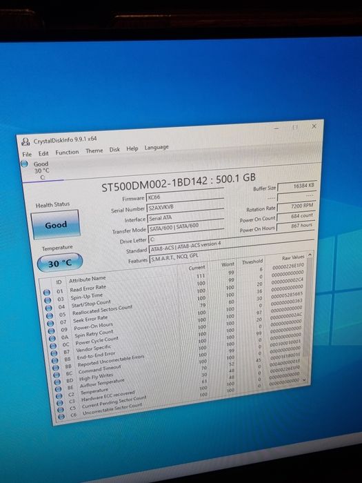This screenshot has height=483, width=362.
Task: Click the CrystalDiskInfo title bar app icon
Action: (26, 142)
